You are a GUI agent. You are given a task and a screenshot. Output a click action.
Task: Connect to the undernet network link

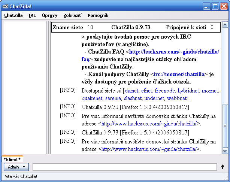(x=154, y=98)
